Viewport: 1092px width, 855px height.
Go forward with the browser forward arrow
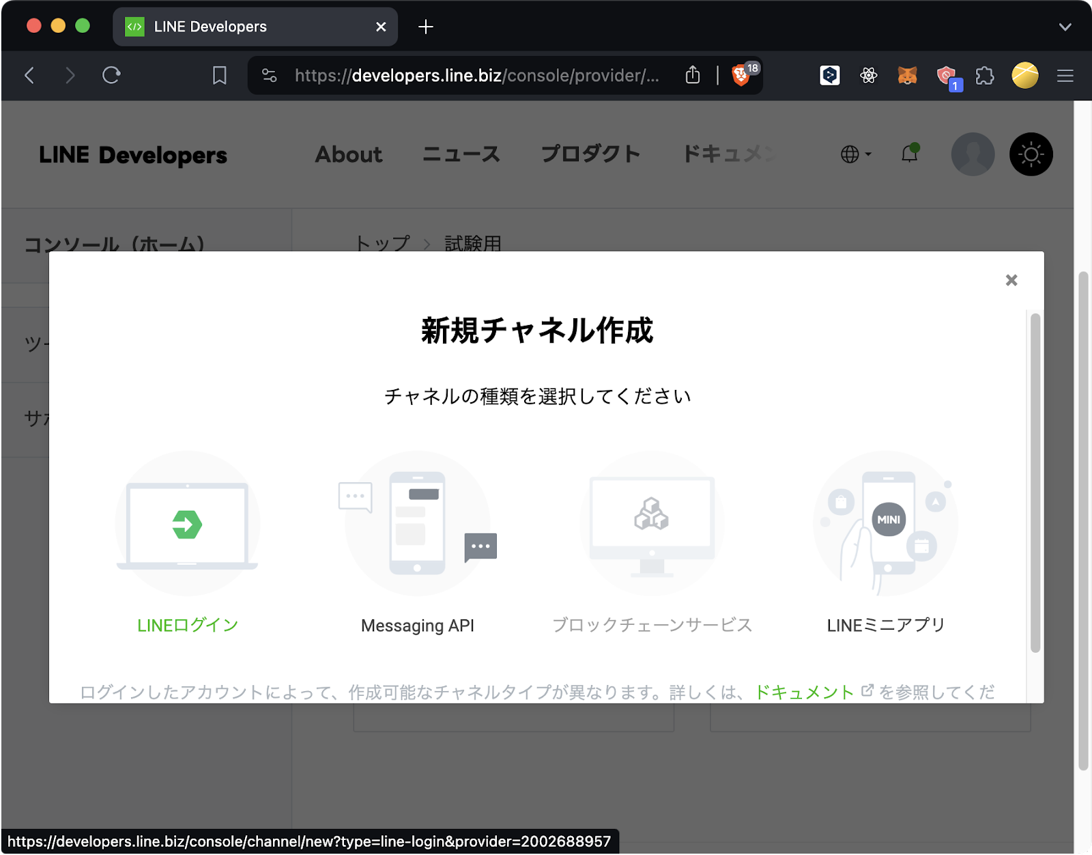[70, 75]
